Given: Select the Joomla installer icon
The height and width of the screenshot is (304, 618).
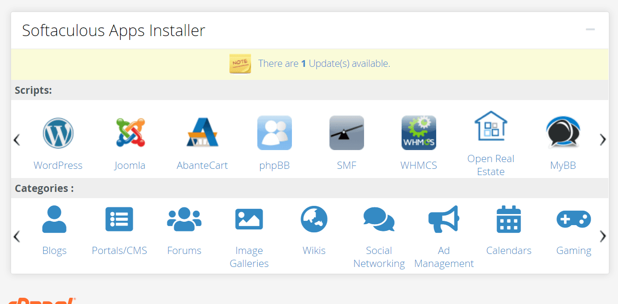Looking at the screenshot, I should pos(130,133).
